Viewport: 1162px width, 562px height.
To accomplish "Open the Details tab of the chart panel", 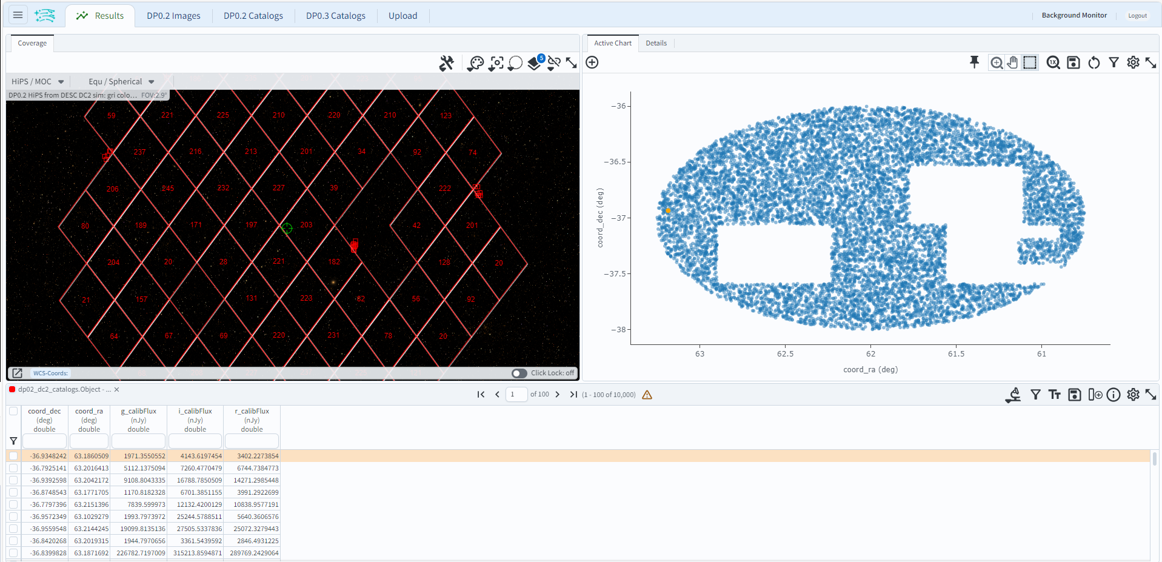I will tap(656, 42).
